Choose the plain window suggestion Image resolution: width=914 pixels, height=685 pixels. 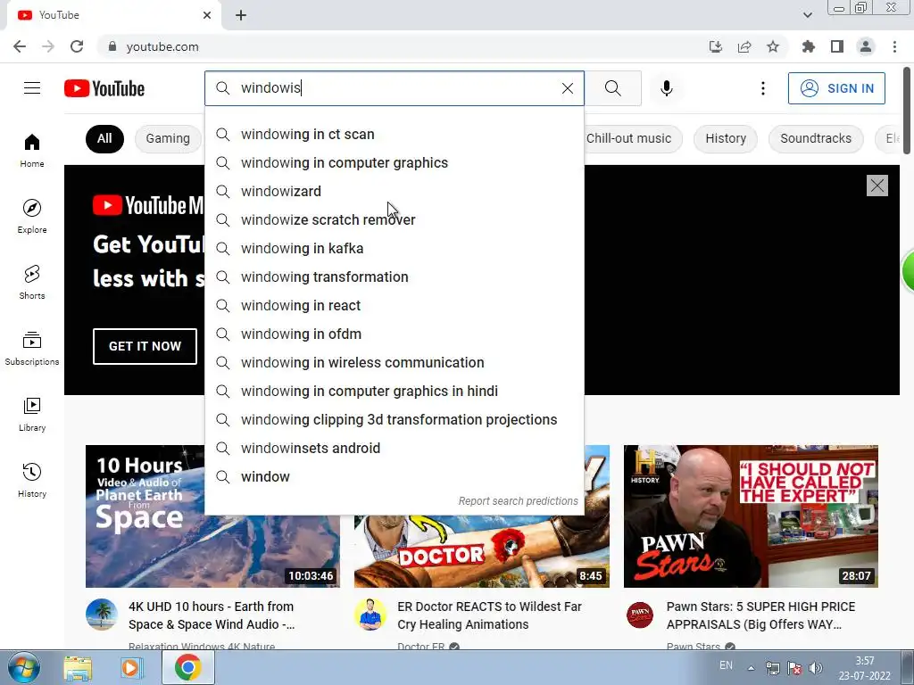[x=394, y=476]
